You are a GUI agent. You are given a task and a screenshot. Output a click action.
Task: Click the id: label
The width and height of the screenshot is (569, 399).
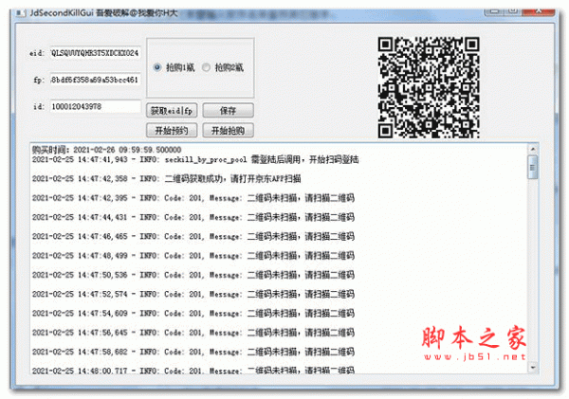point(39,107)
